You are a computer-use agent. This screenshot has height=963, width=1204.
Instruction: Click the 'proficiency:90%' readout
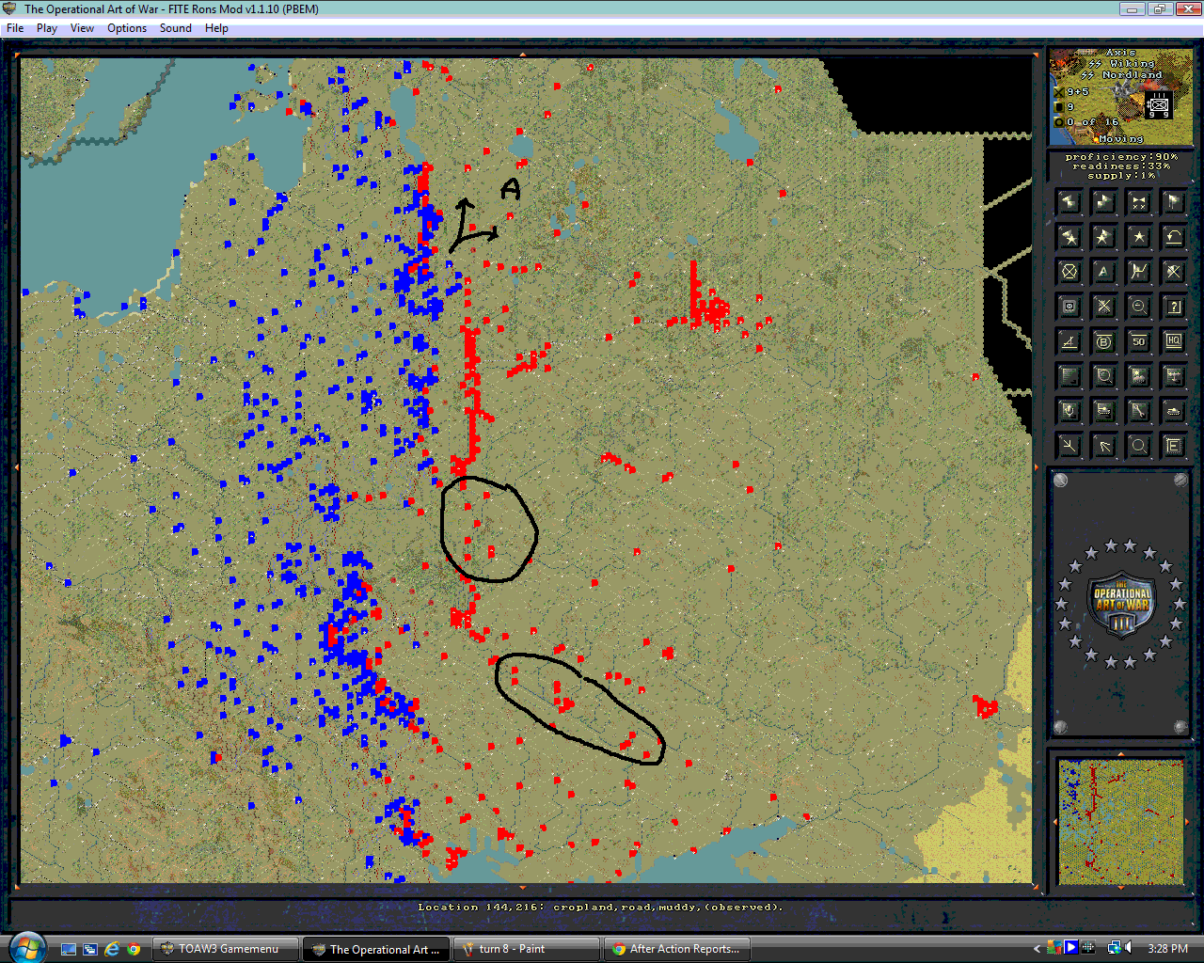pos(1121,157)
